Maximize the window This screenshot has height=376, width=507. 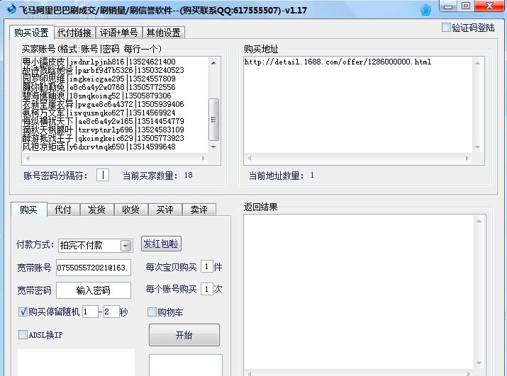click(466, 6)
